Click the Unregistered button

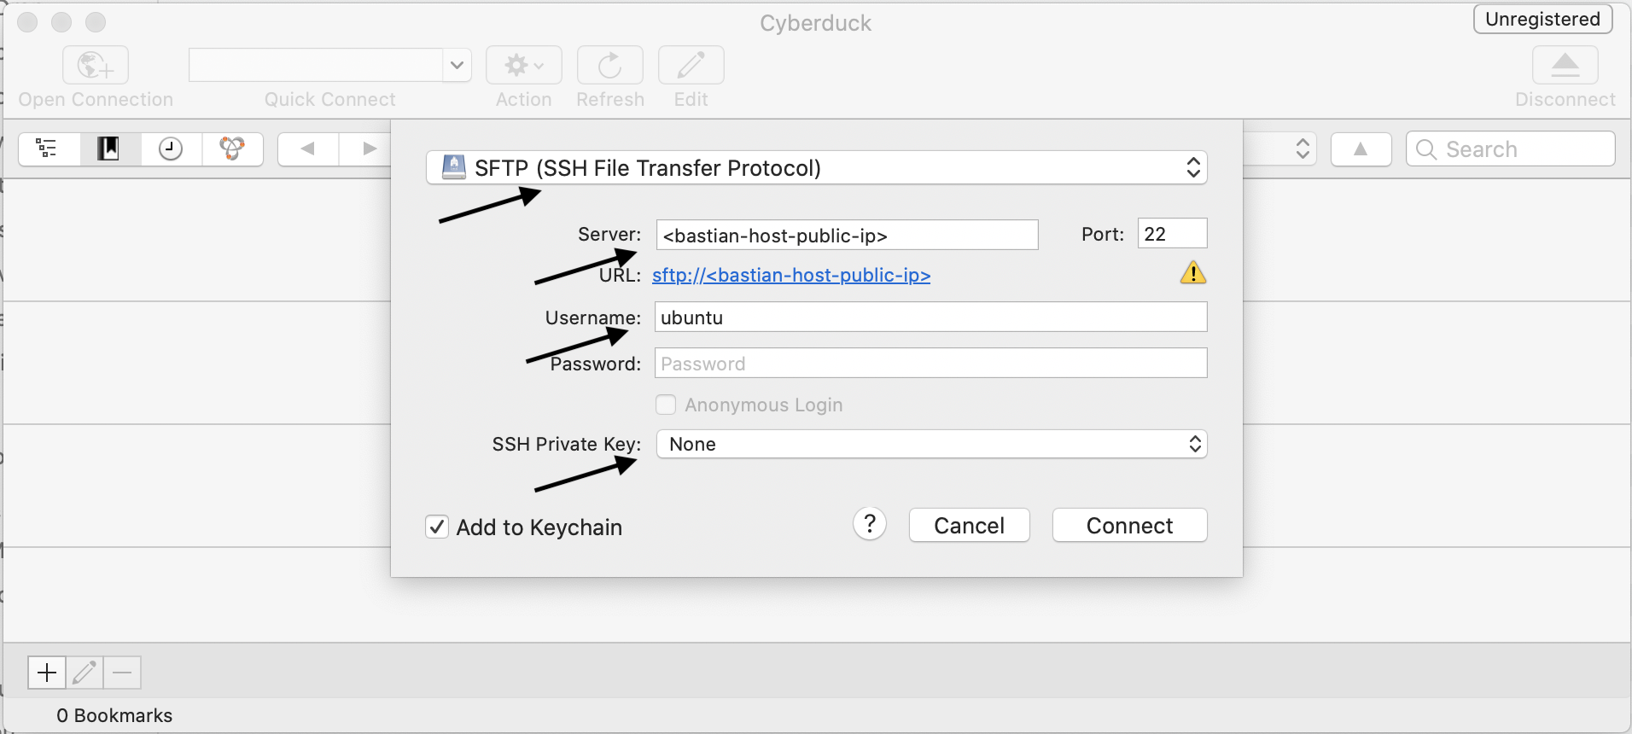pos(1542,19)
